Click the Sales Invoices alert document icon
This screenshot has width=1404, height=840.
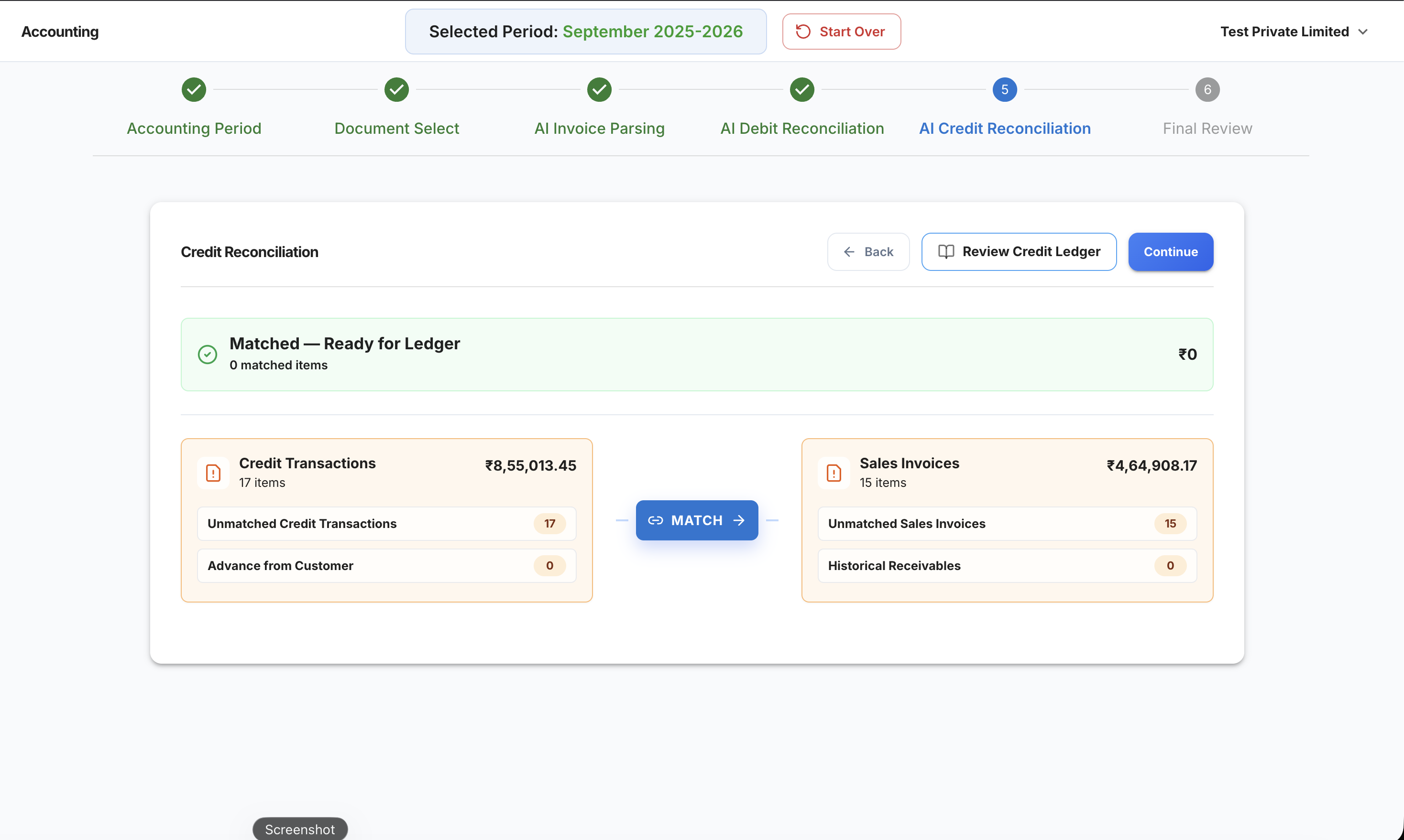(834, 473)
